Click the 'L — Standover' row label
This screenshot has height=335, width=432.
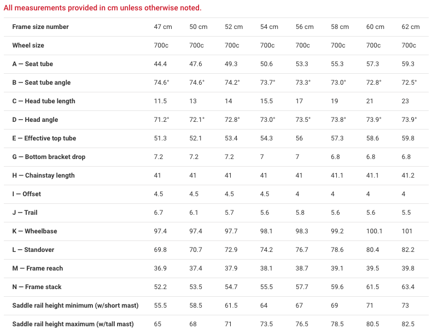coord(33,250)
